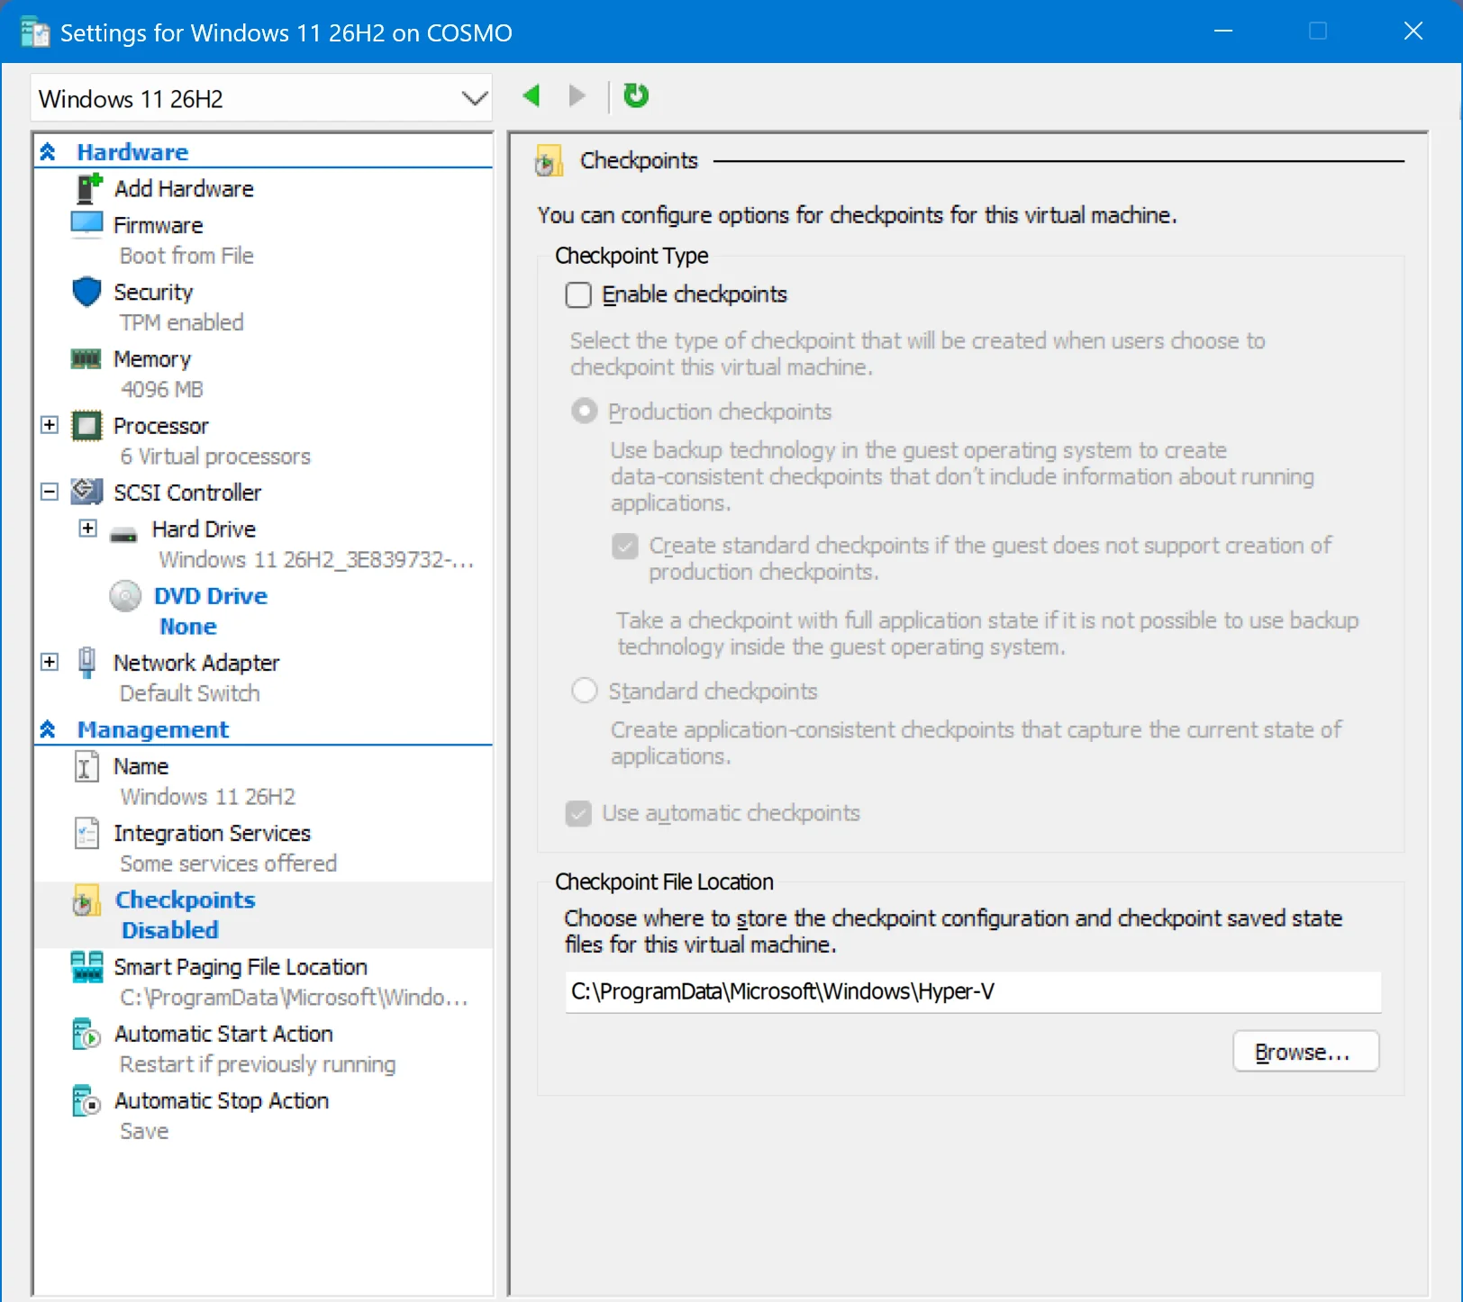Minimize the Settings window
Screen dimensions: 1463x1302
click(1223, 32)
